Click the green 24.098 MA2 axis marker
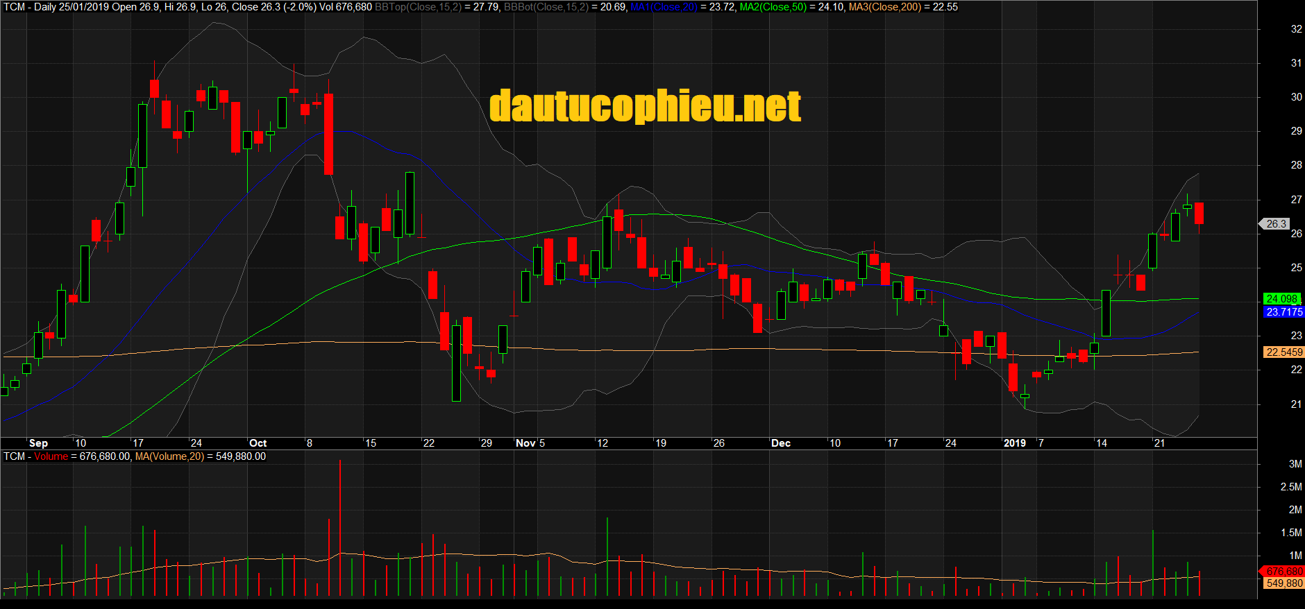The width and height of the screenshot is (1305, 609). (x=1282, y=299)
